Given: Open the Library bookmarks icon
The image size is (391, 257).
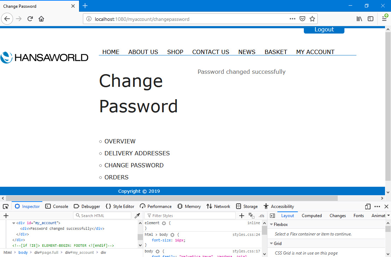Looking at the screenshot, I should pyautogui.click(x=359, y=19).
